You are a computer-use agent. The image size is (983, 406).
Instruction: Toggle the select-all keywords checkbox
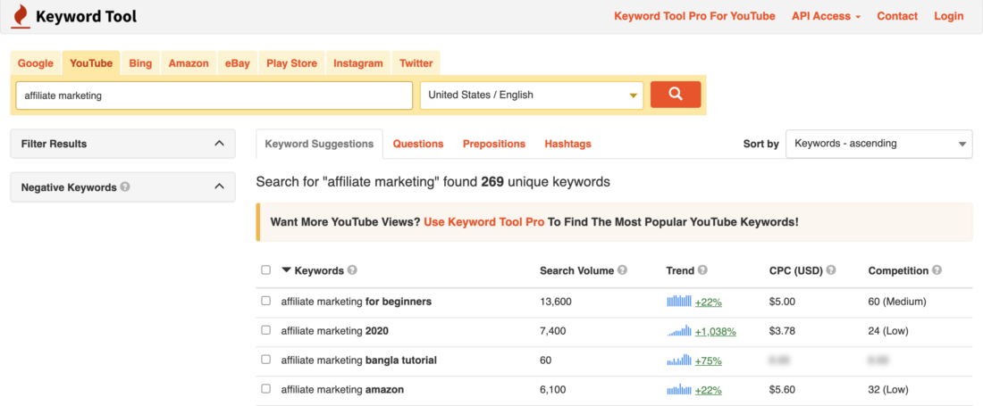pos(265,270)
